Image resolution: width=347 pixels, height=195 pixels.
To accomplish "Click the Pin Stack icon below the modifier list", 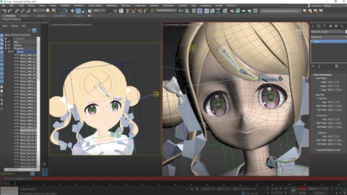I will click(x=313, y=66).
